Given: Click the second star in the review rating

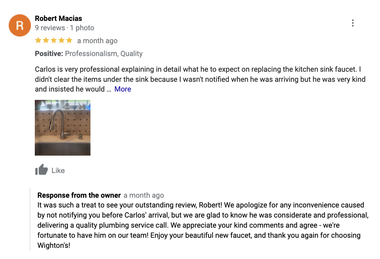Looking at the screenshot, I should (45, 40).
